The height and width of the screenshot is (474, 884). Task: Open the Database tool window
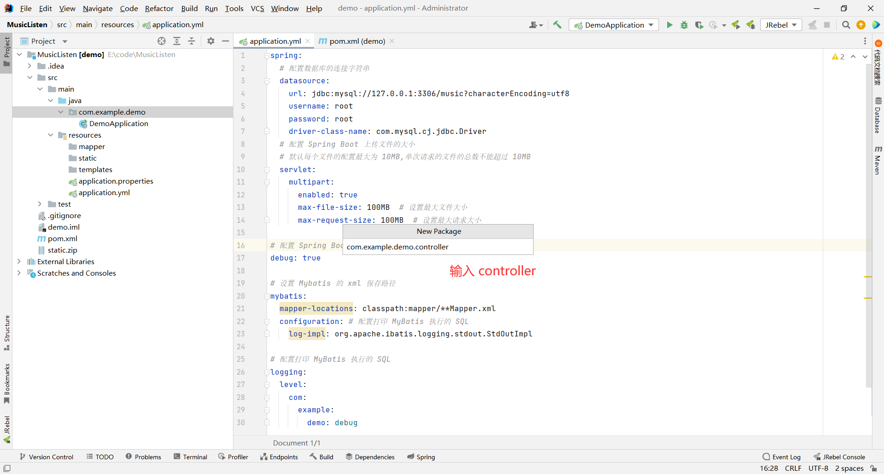pyautogui.click(x=878, y=115)
